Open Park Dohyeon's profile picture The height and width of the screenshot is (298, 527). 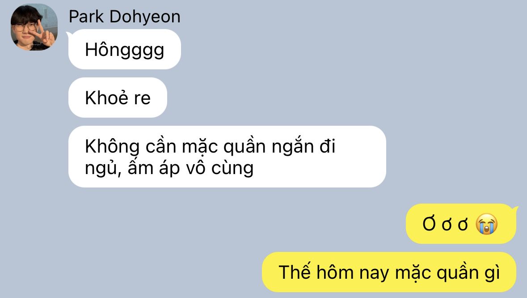34,27
